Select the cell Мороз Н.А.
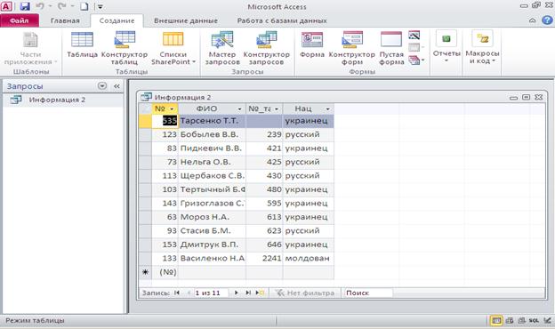555x329 pixels. (212, 217)
